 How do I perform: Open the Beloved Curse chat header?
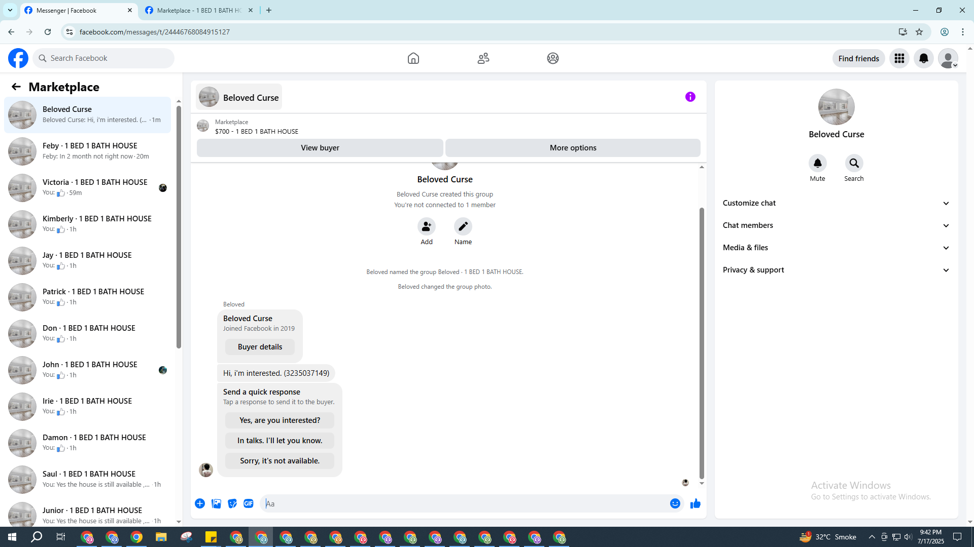tap(239, 97)
